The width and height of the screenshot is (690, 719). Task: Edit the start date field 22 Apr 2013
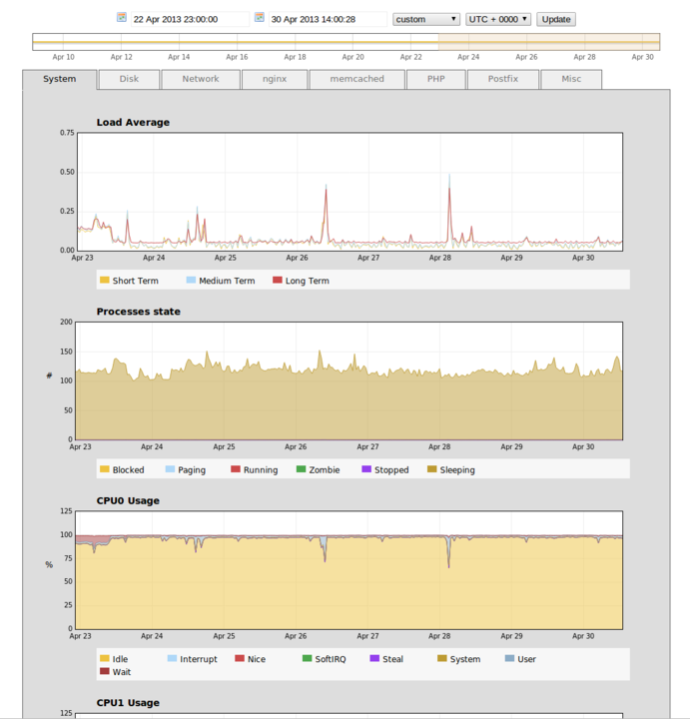pyautogui.click(x=190, y=19)
